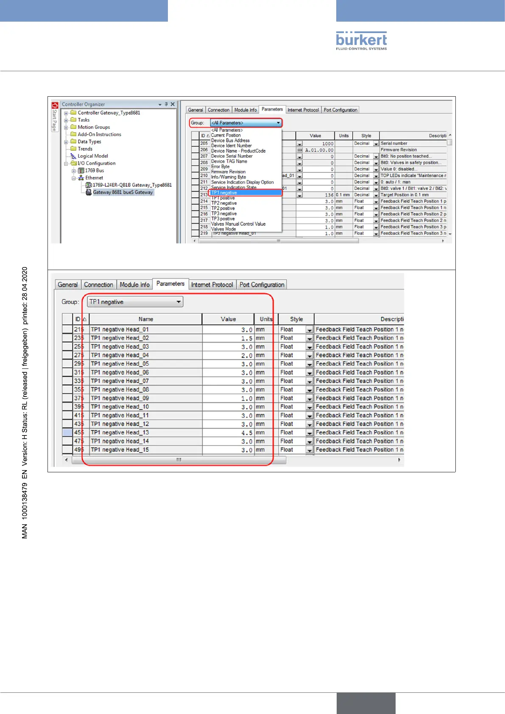Screen dimensions: 505x714
Task: Choose Error Byte in Group list
Action: 220,167
